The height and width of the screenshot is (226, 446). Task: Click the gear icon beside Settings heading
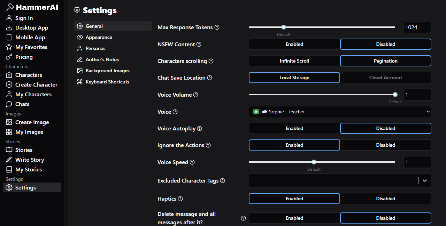[77, 10]
